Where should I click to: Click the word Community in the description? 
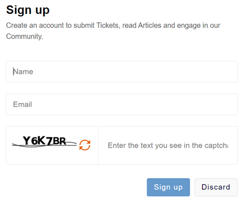pos(24,36)
